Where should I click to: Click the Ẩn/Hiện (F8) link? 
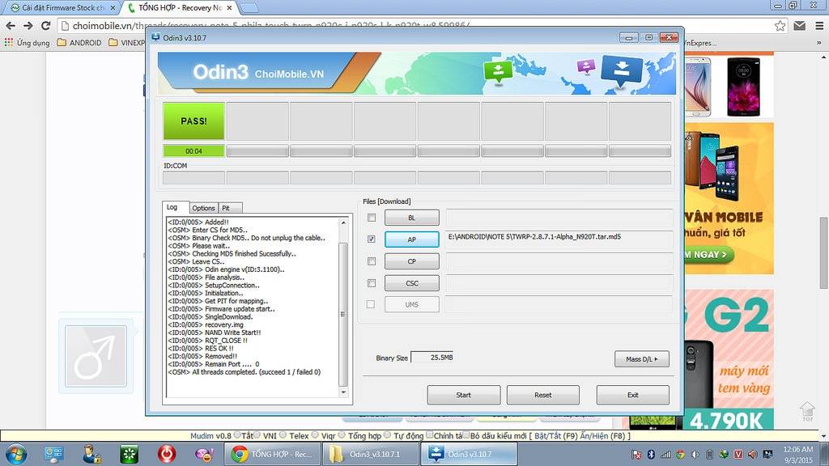(602, 436)
